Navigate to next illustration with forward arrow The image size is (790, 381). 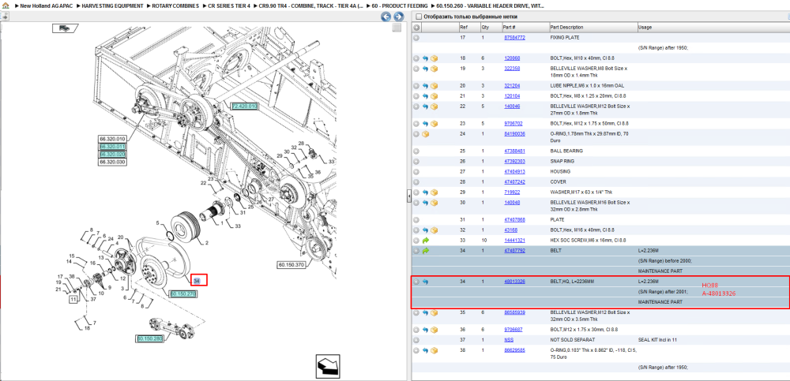(398, 17)
